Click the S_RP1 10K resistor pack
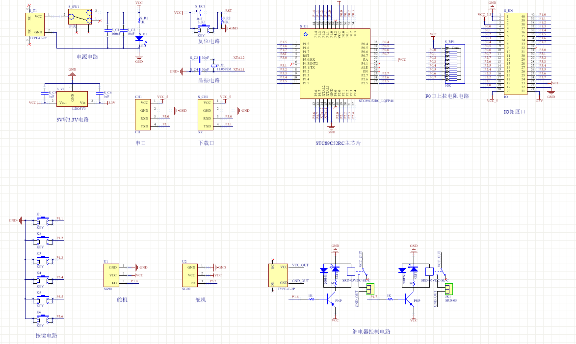Image resolution: width=576 pixels, height=344 pixels. (x=452, y=63)
